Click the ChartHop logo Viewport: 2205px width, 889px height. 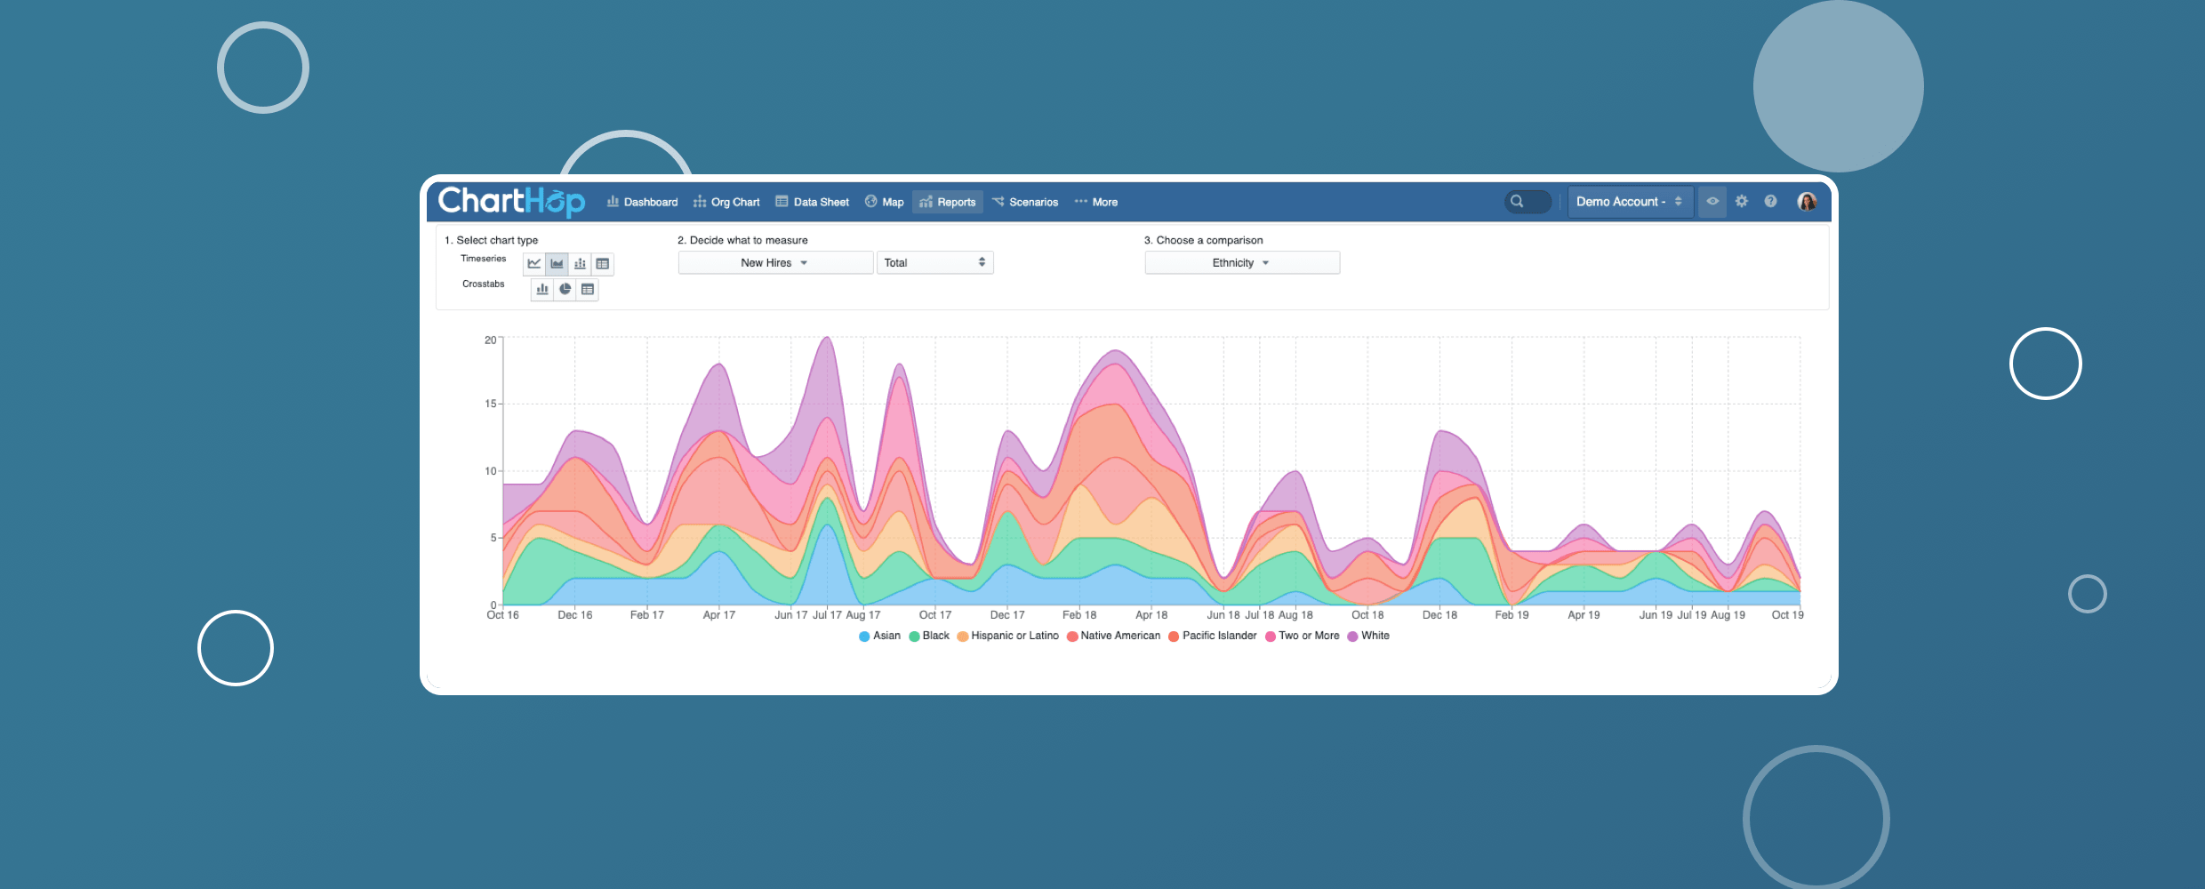[x=511, y=202]
